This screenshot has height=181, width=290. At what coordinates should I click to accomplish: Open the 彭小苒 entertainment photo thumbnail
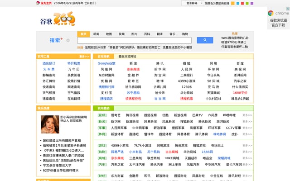[50, 124]
